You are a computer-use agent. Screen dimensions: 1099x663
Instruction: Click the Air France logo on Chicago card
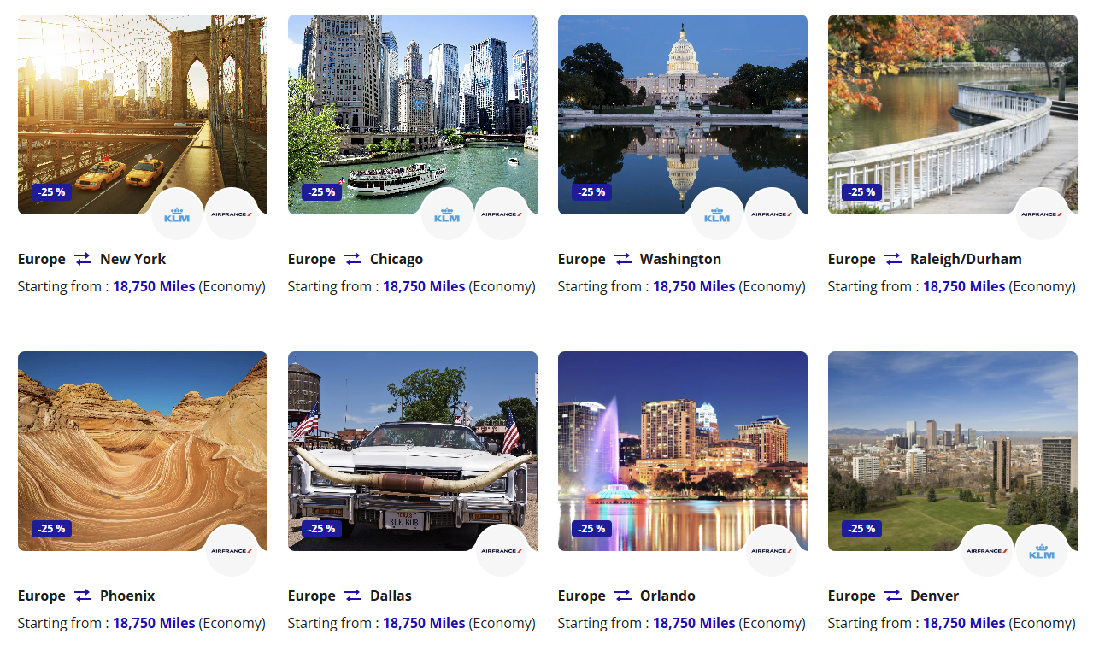pyautogui.click(x=502, y=214)
